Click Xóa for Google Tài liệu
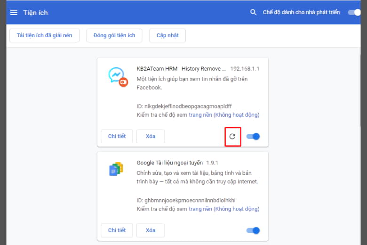 151,230
